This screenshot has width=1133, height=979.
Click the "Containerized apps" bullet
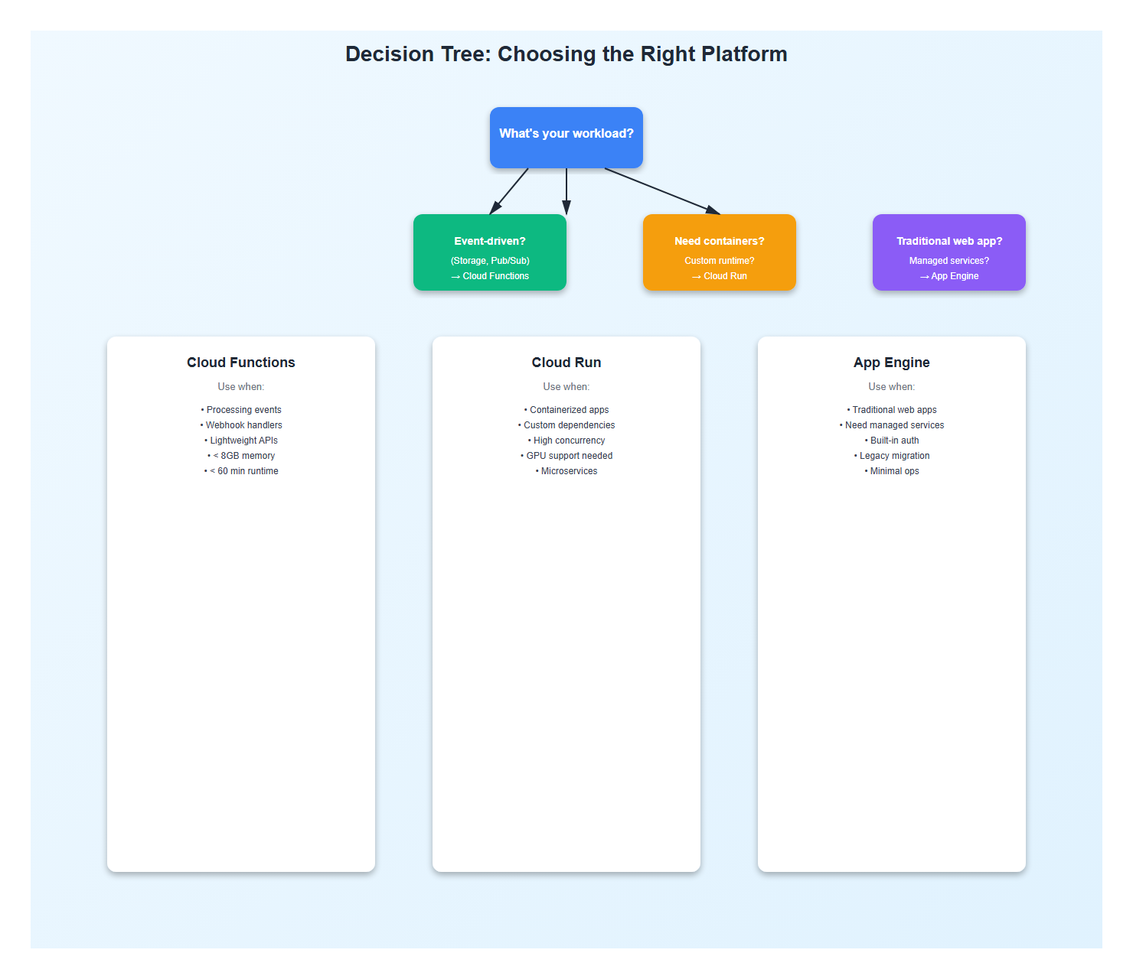click(x=566, y=410)
